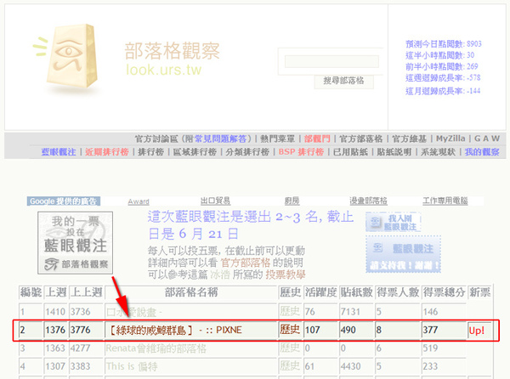Viewport: 510px width, 379px height.
Task: Open 歷史 link for Renata row
Action: coord(290,348)
